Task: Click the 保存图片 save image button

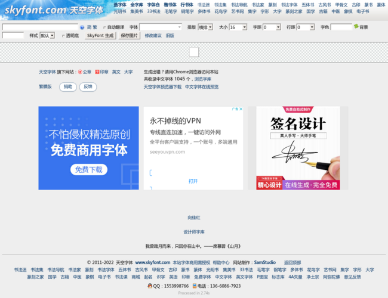Action: click(129, 36)
